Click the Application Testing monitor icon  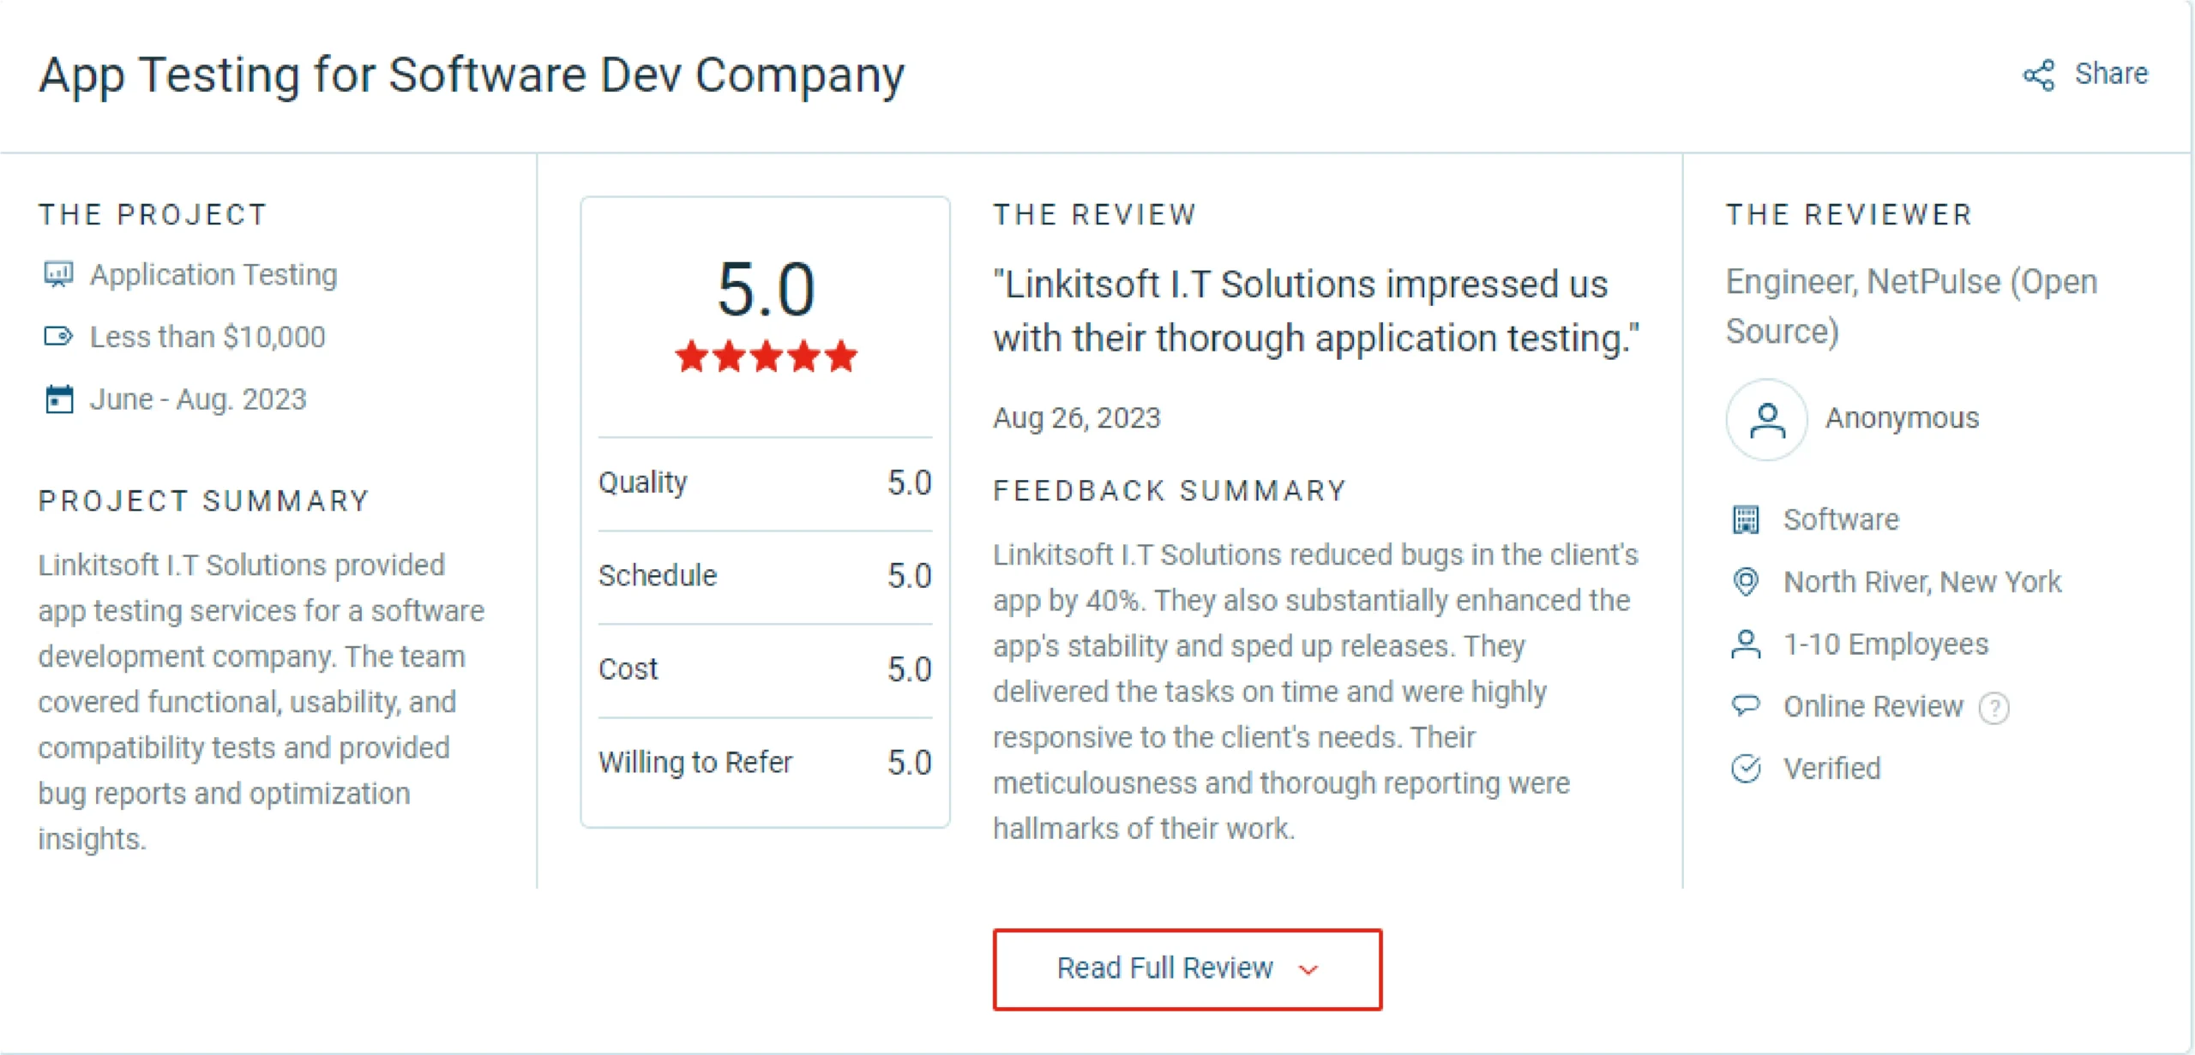tap(58, 274)
